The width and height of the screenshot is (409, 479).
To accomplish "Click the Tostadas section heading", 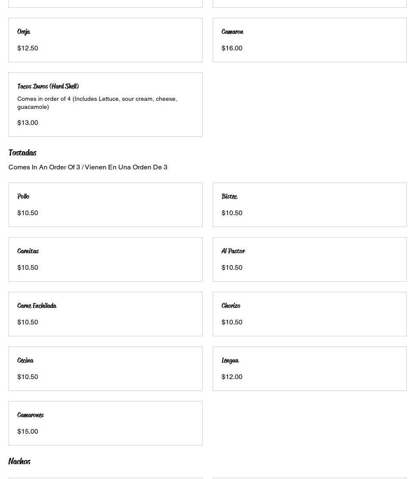I will pos(22,152).
